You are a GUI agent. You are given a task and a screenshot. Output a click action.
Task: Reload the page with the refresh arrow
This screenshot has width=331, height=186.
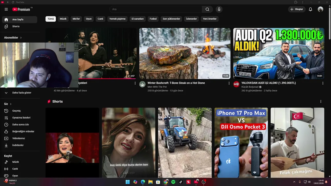tap(13, 2)
